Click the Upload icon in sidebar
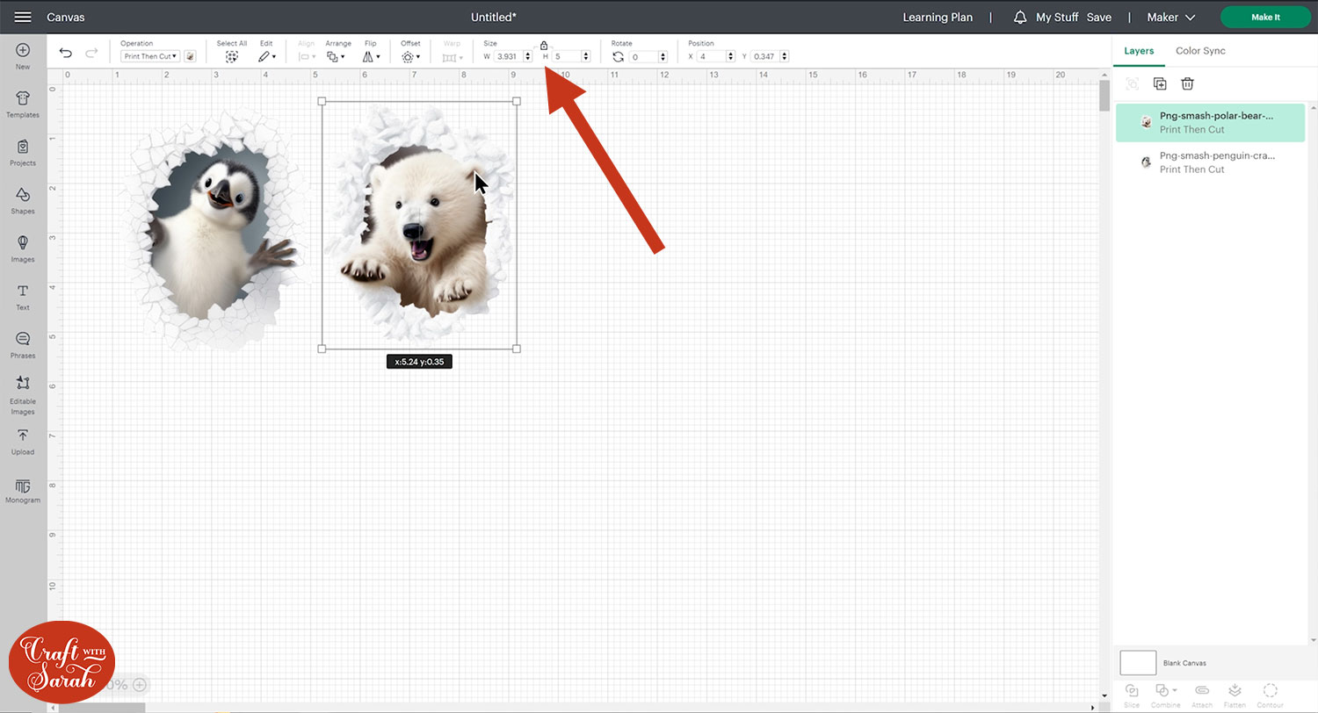 [x=23, y=441]
